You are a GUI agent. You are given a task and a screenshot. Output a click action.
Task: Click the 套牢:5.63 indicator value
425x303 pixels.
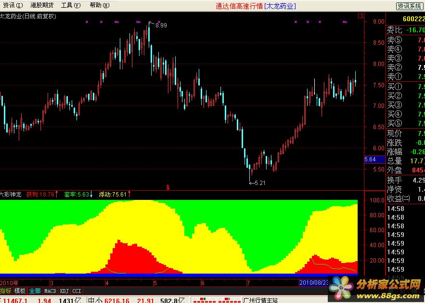coord(78,195)
